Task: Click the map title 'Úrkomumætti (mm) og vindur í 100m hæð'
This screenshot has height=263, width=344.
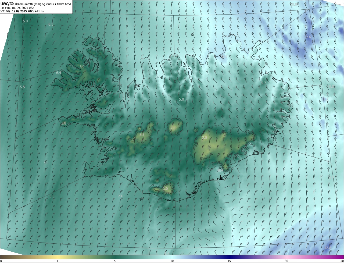Action: [x=43, y=4]
